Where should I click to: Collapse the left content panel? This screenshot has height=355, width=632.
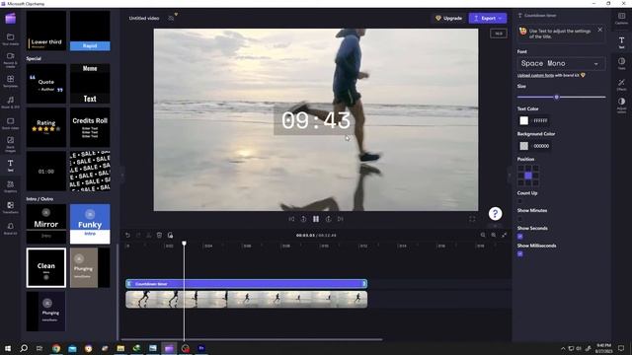[x=122, y=176]
